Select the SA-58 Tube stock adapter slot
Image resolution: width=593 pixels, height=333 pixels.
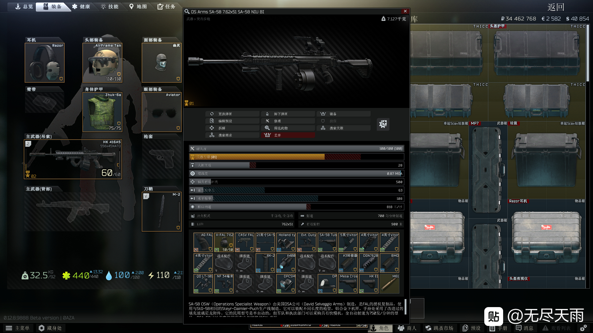[x=327, y=242]
